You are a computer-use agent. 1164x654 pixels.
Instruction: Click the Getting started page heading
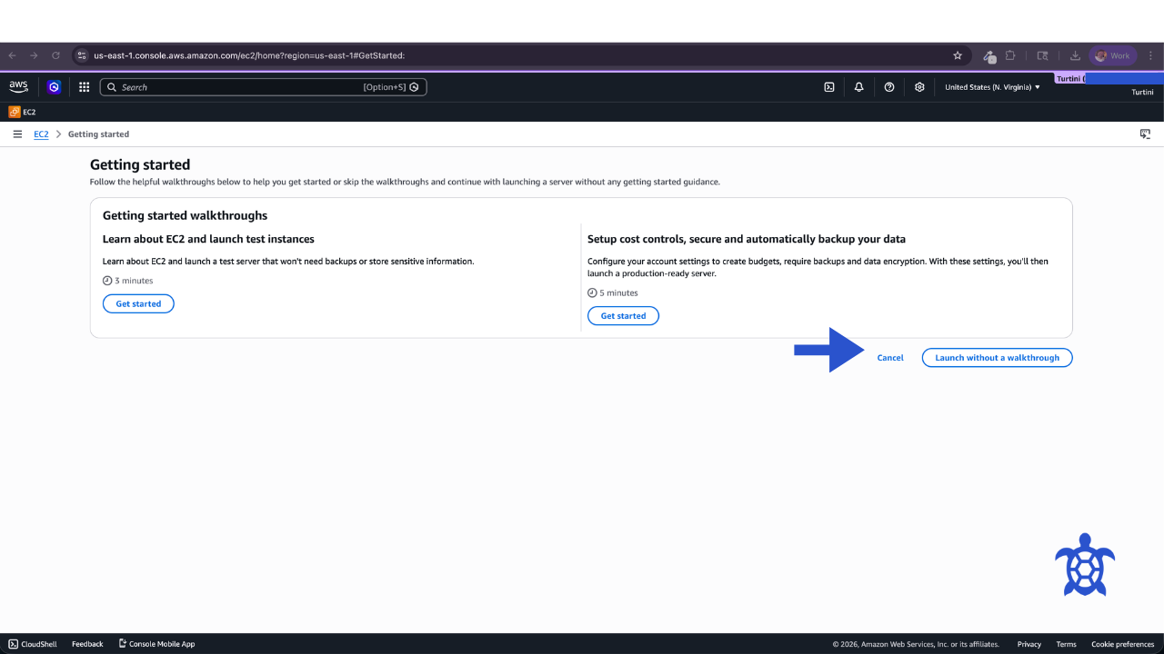pos(140,165)
